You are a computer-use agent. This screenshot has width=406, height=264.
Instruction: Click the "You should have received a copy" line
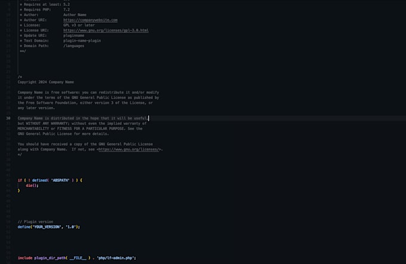tap(85, 145)
